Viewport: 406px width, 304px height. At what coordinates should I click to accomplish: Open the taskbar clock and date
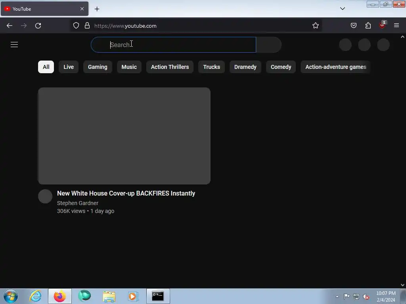click(386, 296)
